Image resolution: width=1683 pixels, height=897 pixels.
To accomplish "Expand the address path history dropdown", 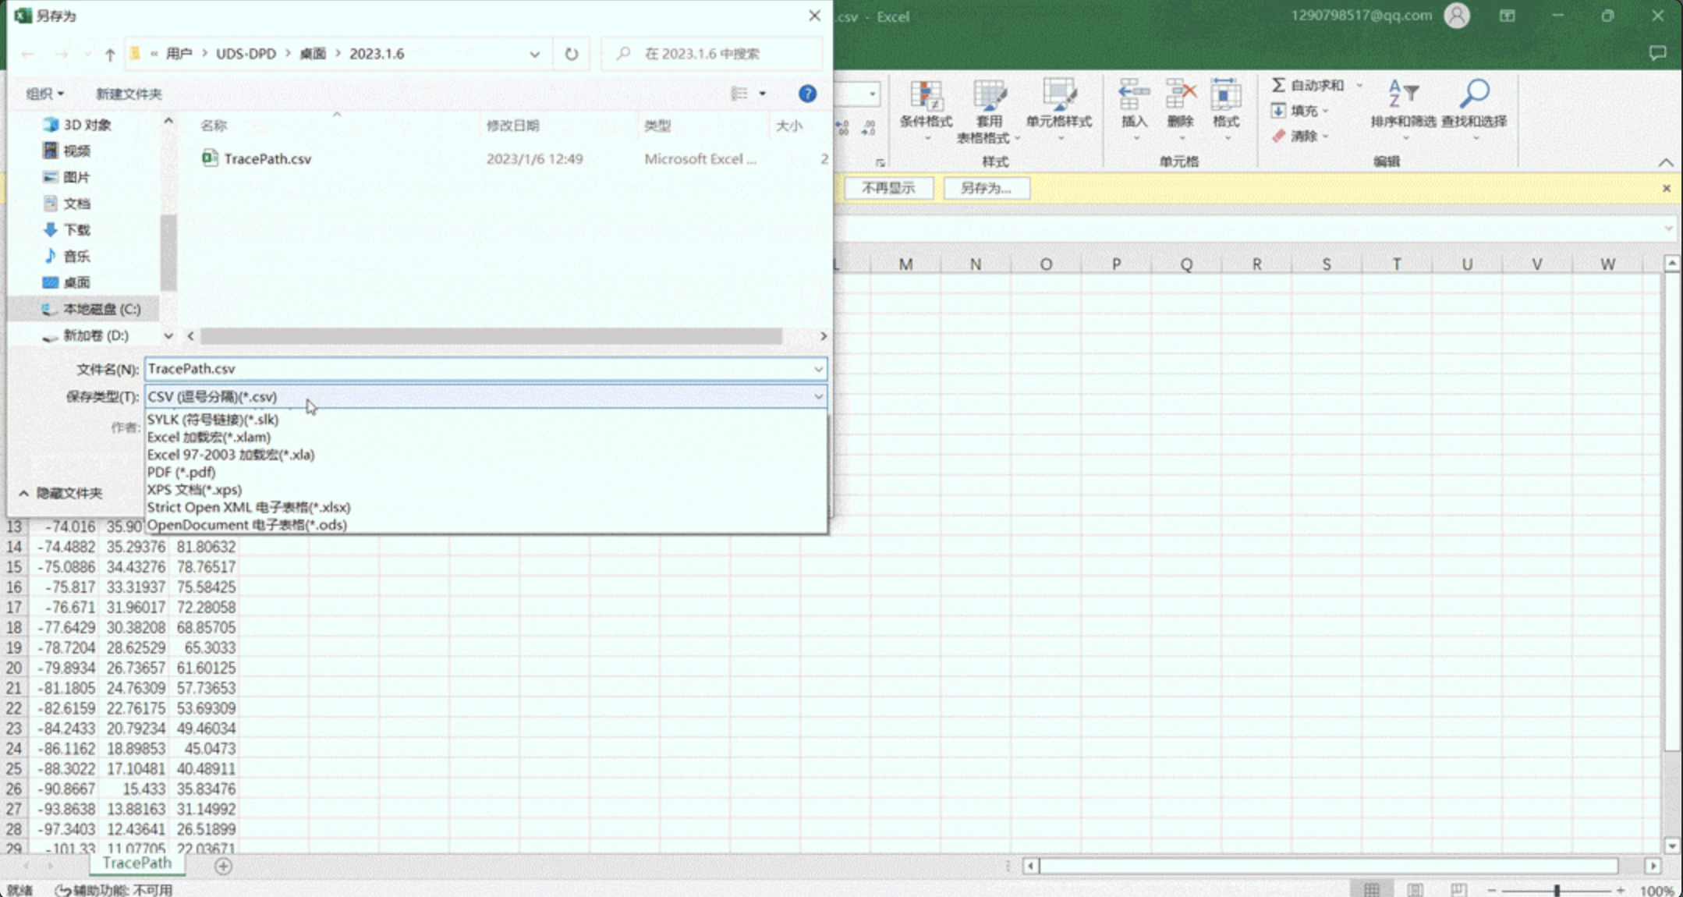I will (534, 54).
